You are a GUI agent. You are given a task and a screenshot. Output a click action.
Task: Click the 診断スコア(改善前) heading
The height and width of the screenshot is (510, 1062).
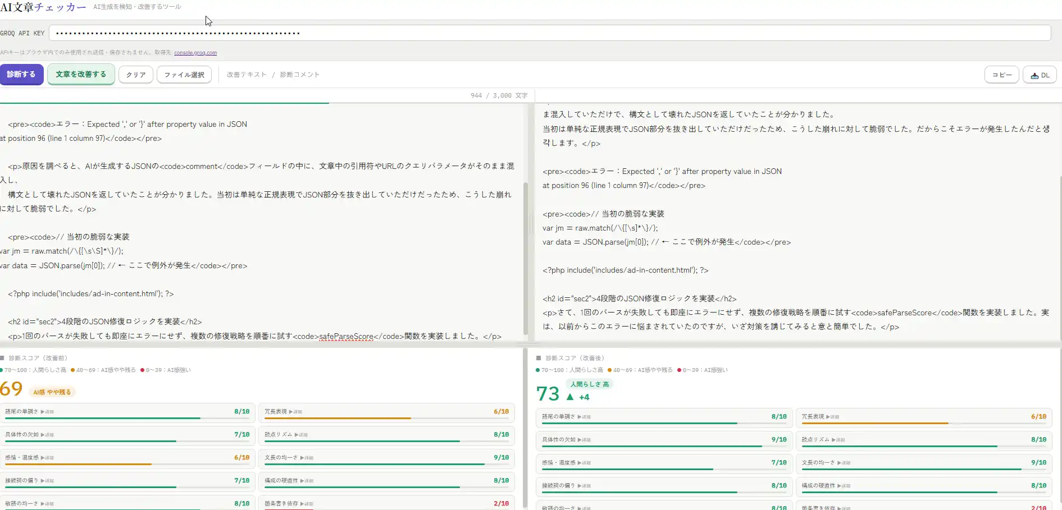click(38, 358)
